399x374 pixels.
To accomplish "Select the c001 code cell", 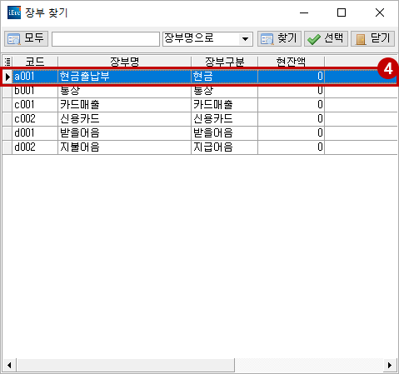I will pos(35,105).
